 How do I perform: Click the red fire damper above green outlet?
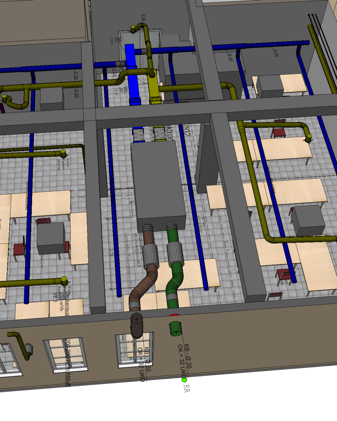tap(174, 315)
